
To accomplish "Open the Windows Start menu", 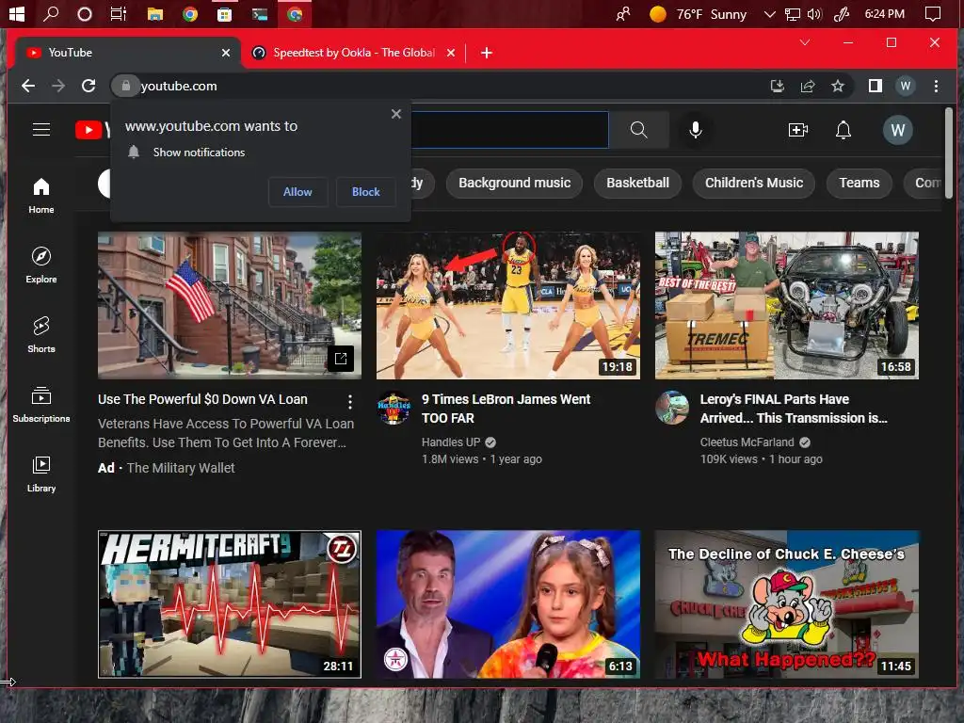I will tap(17, 13).
